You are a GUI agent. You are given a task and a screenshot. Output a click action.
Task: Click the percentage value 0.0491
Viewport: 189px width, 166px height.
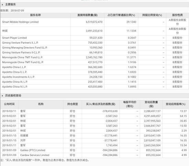point(132,48)
